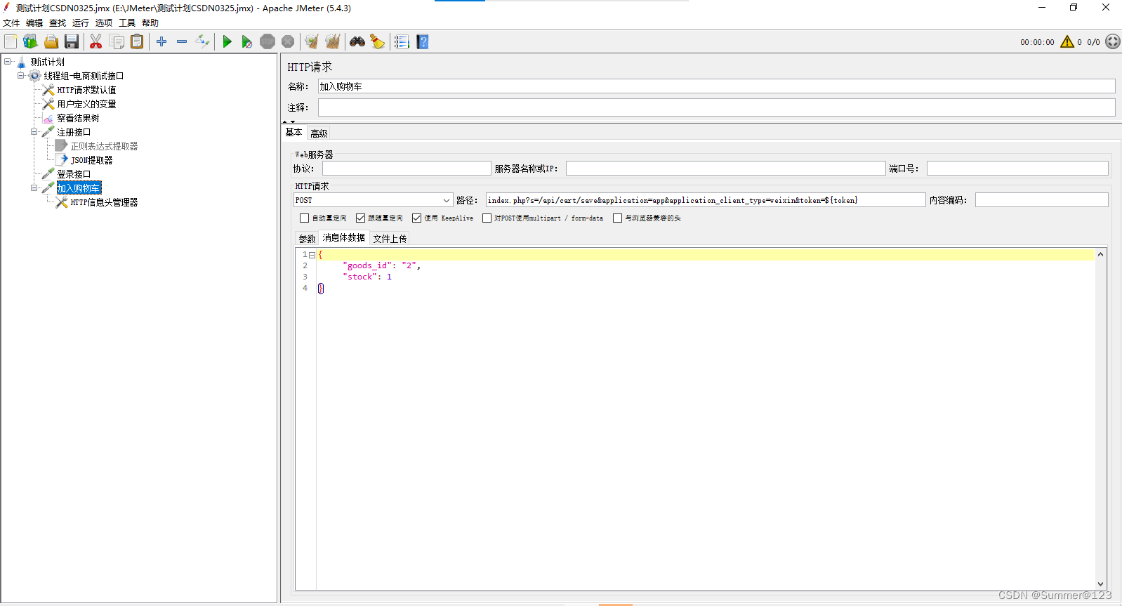Click Start no pauses icon

[247, 42]
